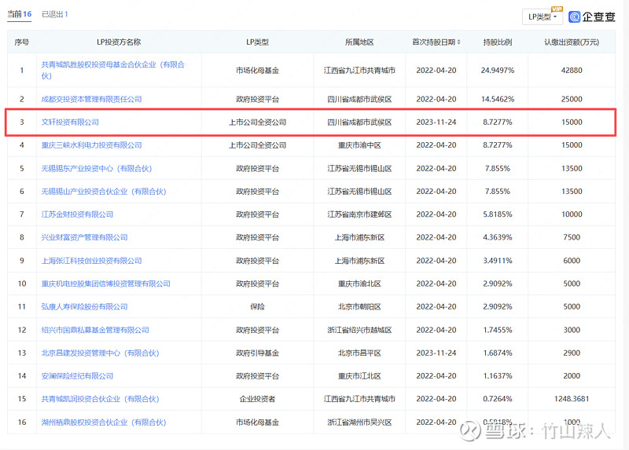Open 绍兴市国鼎私募基金管理有限公司 link
The width and height of the screenshot is (629, 450).
click(95, 330)
